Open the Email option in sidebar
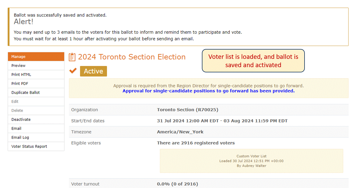 click(x=36, y=128)
